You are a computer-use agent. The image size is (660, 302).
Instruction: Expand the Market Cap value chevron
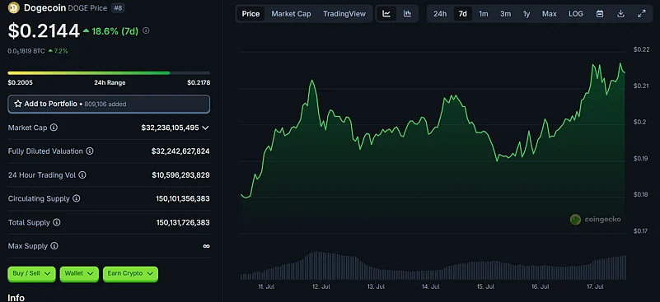(x=205, y=128)
